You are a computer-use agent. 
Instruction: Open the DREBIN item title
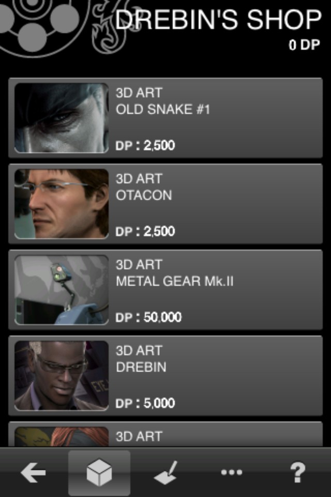(x=141, y=367)
